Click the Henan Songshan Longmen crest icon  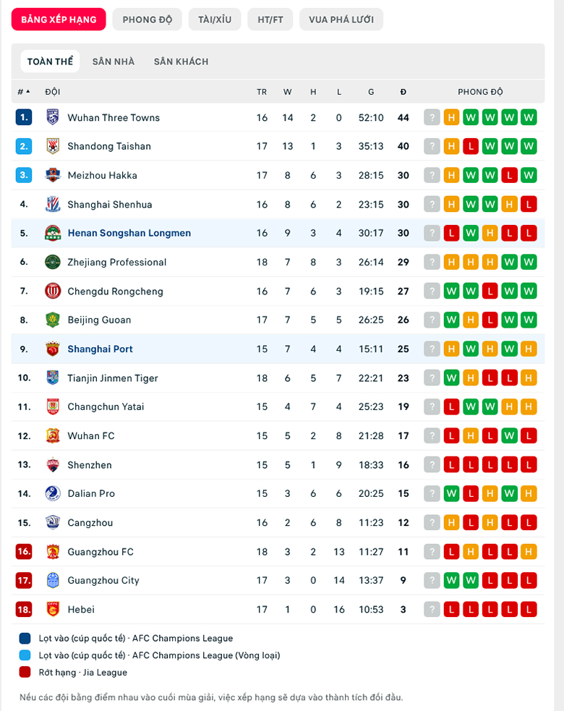(53, 233)
